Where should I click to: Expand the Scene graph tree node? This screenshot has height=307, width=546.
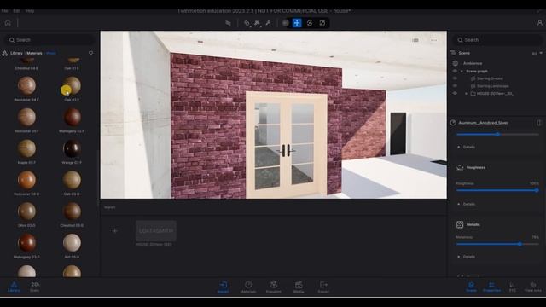(462, 71)
